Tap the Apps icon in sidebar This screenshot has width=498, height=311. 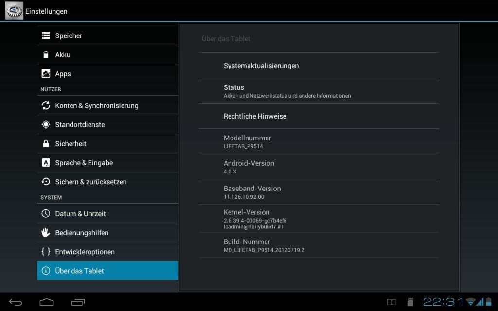(46, 74)
